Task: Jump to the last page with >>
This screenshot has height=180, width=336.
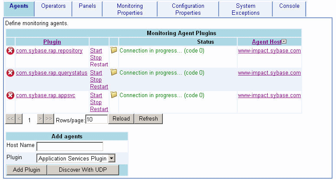Action: pyautogui.click(x=49, y=119)
